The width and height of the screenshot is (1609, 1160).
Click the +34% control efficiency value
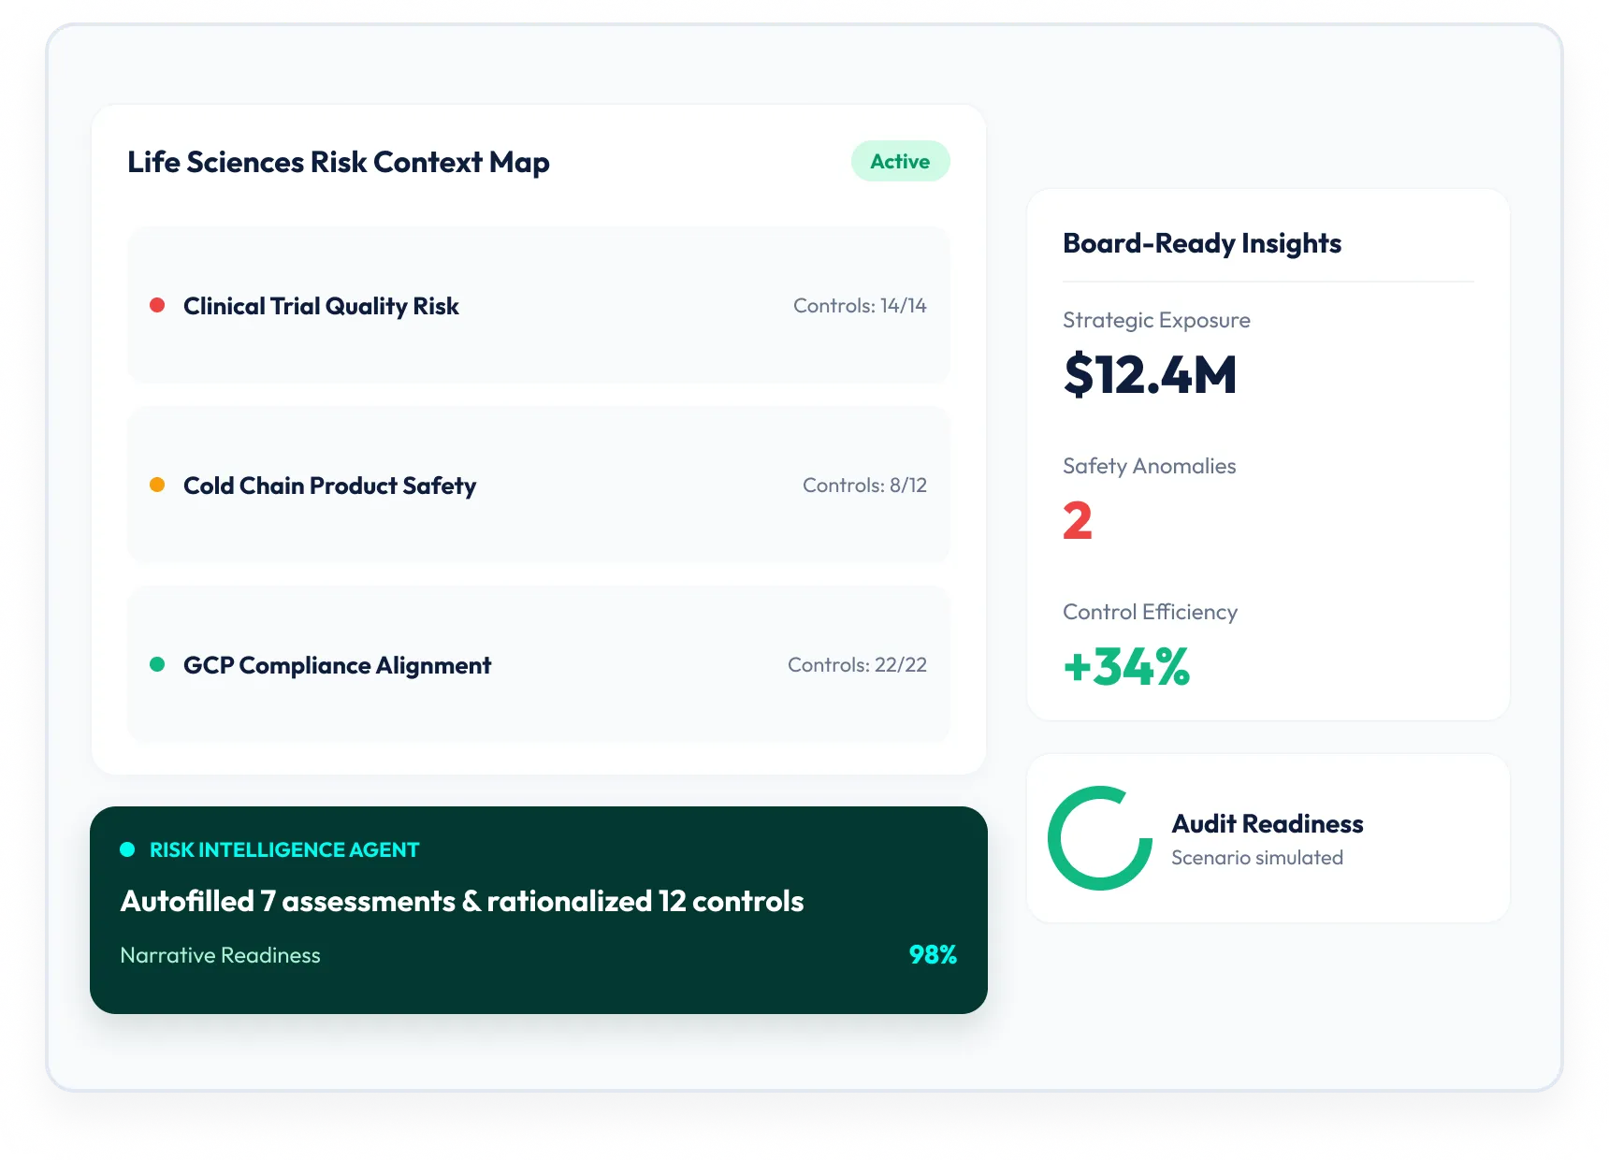click(1126, 667)
